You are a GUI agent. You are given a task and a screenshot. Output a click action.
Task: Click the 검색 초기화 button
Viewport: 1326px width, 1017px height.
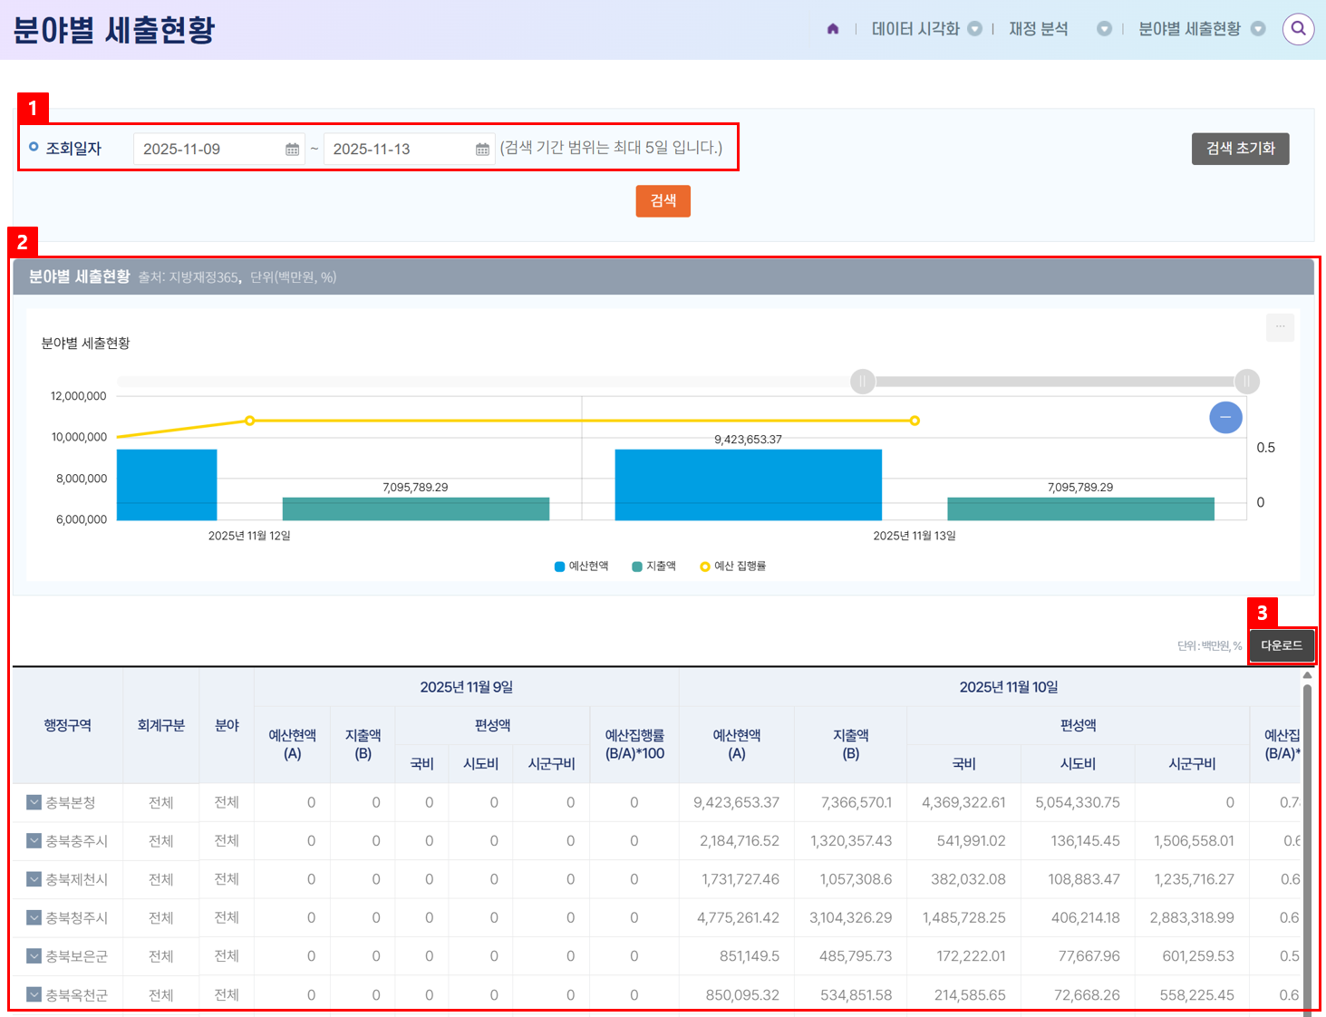click(1240, 149)
